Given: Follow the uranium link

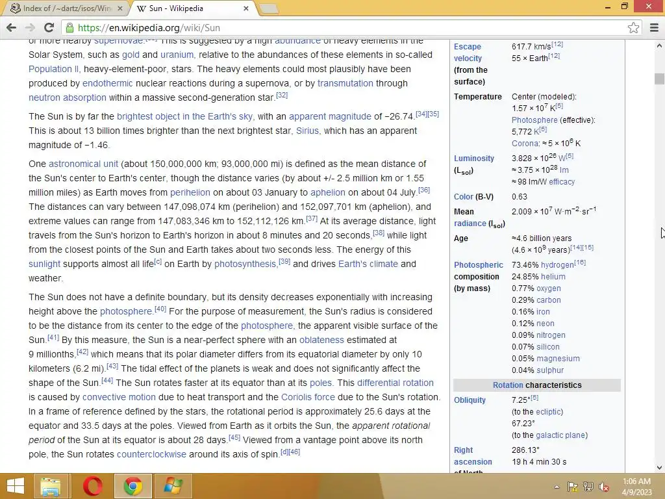Looking at the screenshot, I should tap(178, 55).
